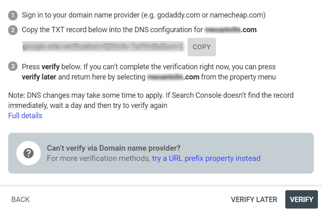Click bold 'verify later' text in step 3
The width and height of the screenshot is (322, 211).
point(39,77)
